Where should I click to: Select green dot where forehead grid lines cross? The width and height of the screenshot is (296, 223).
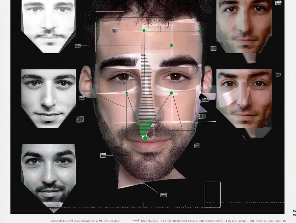(x=171, y=45)
